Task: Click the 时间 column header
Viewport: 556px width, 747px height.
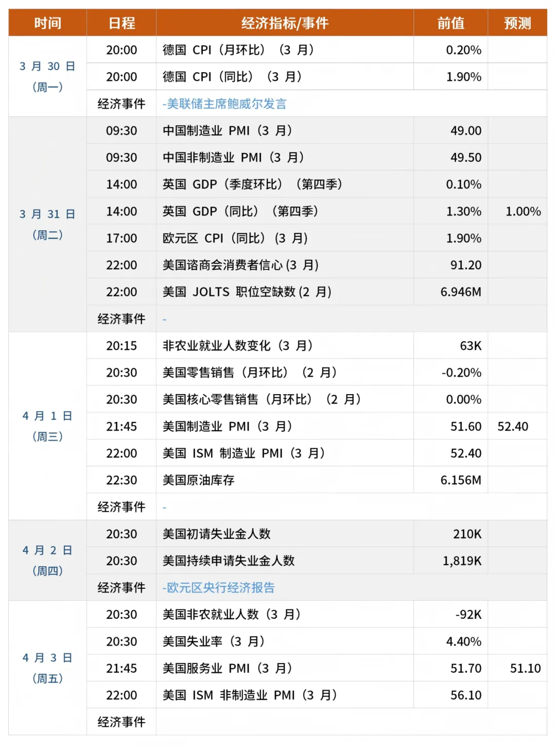Action: coord(47,23)
